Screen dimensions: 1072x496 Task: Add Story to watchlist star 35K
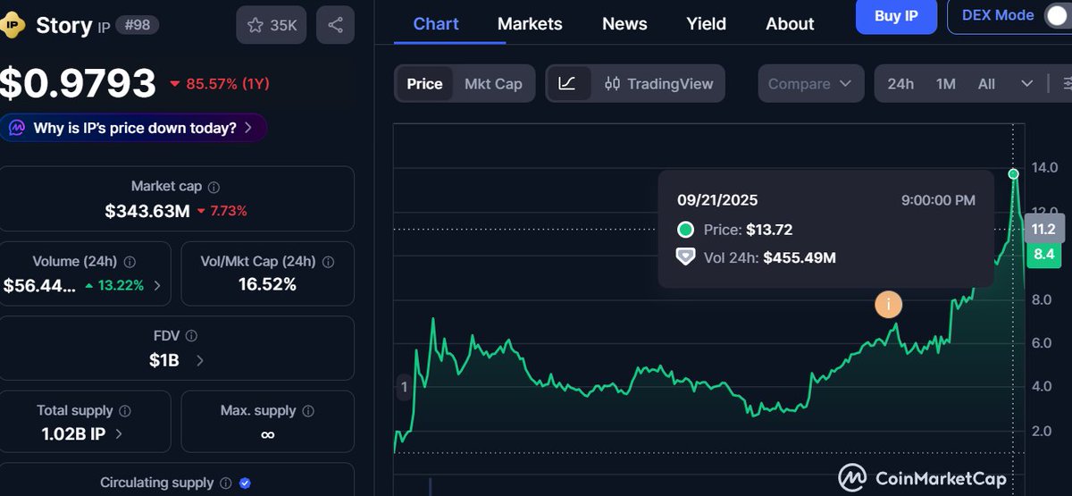pos(272,25)
